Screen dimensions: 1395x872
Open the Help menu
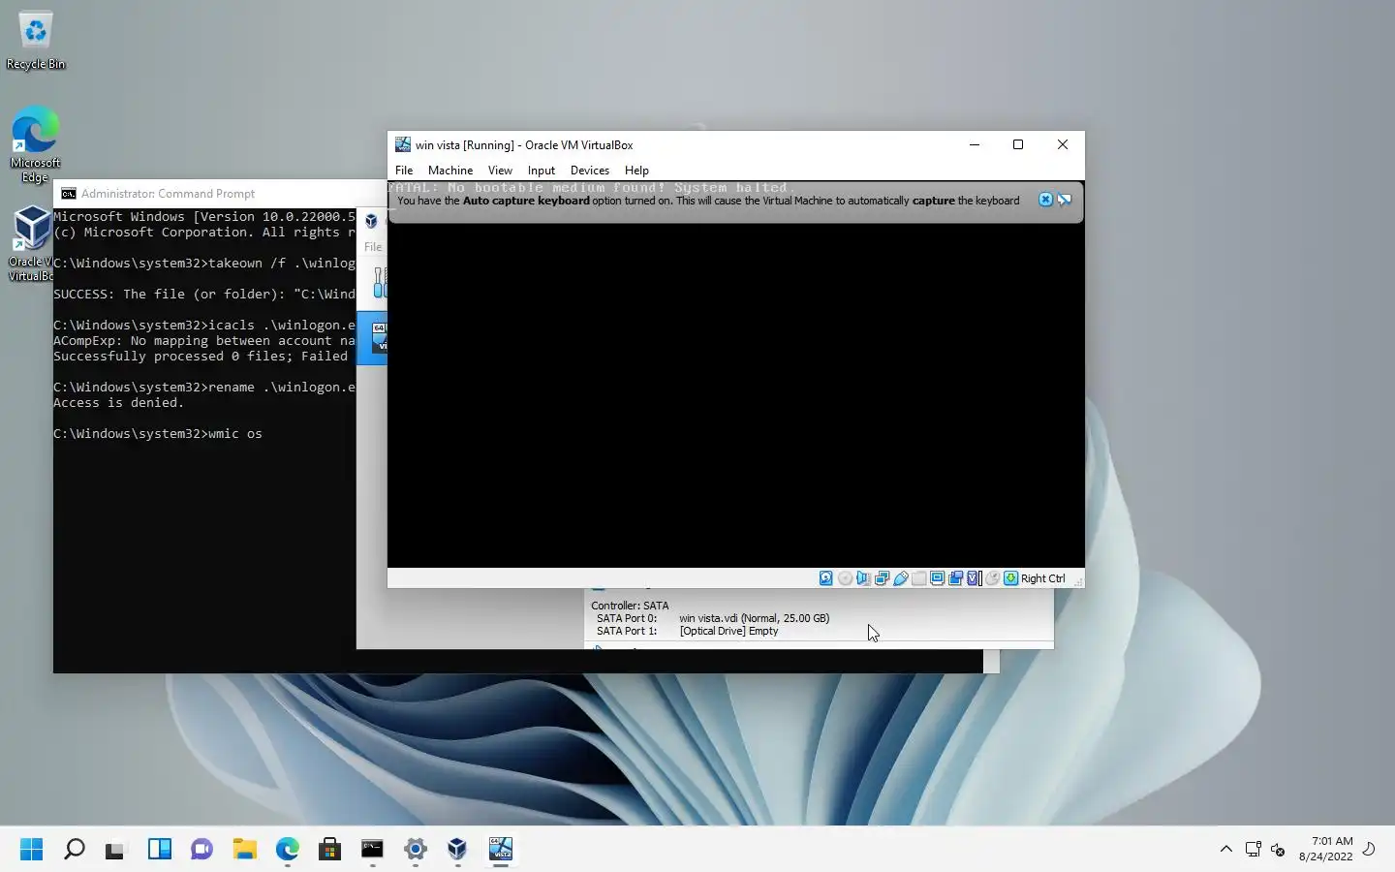point(636,170)
